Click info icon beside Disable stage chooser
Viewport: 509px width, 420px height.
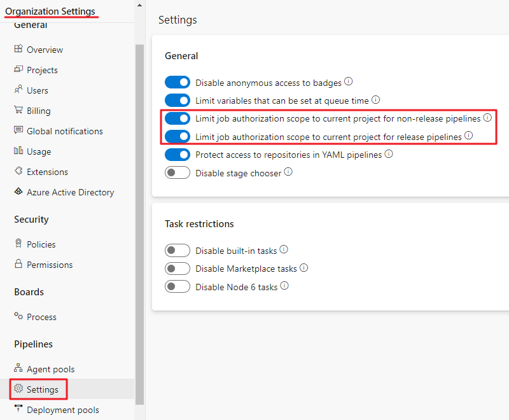(x=288, y=172)
